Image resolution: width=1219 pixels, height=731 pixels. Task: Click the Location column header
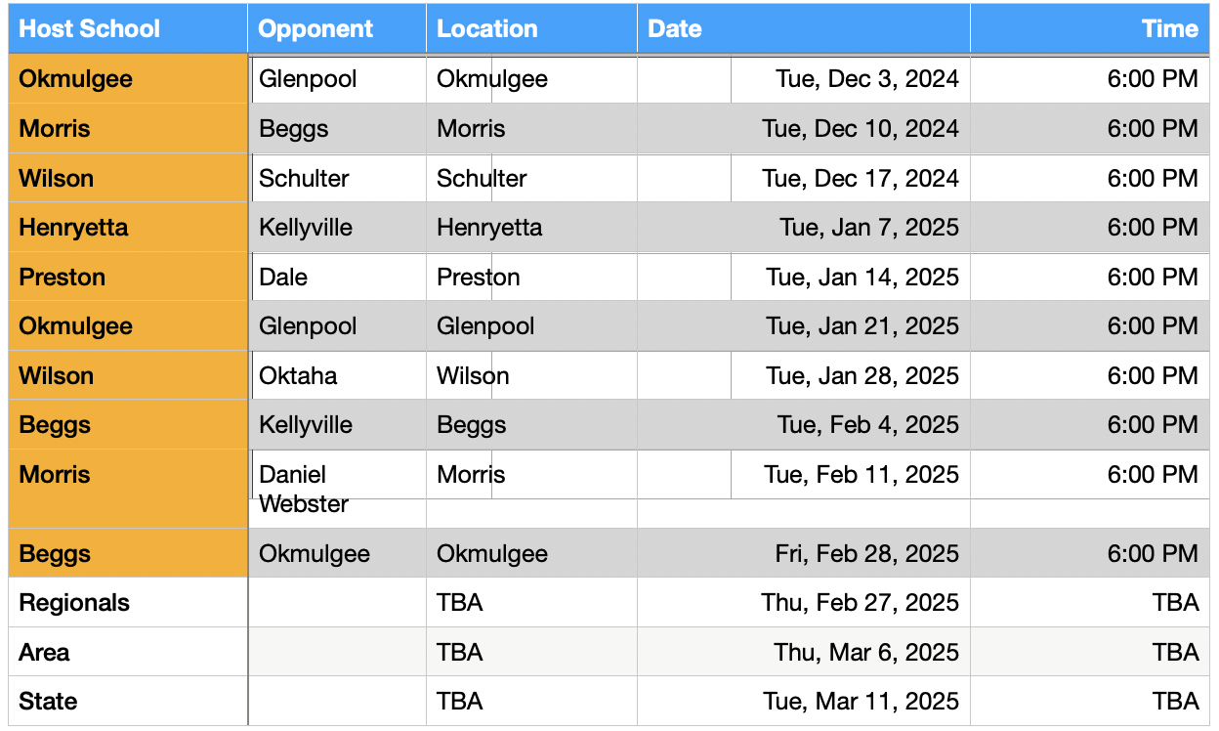pyautogui.click(x=531, y=28)
